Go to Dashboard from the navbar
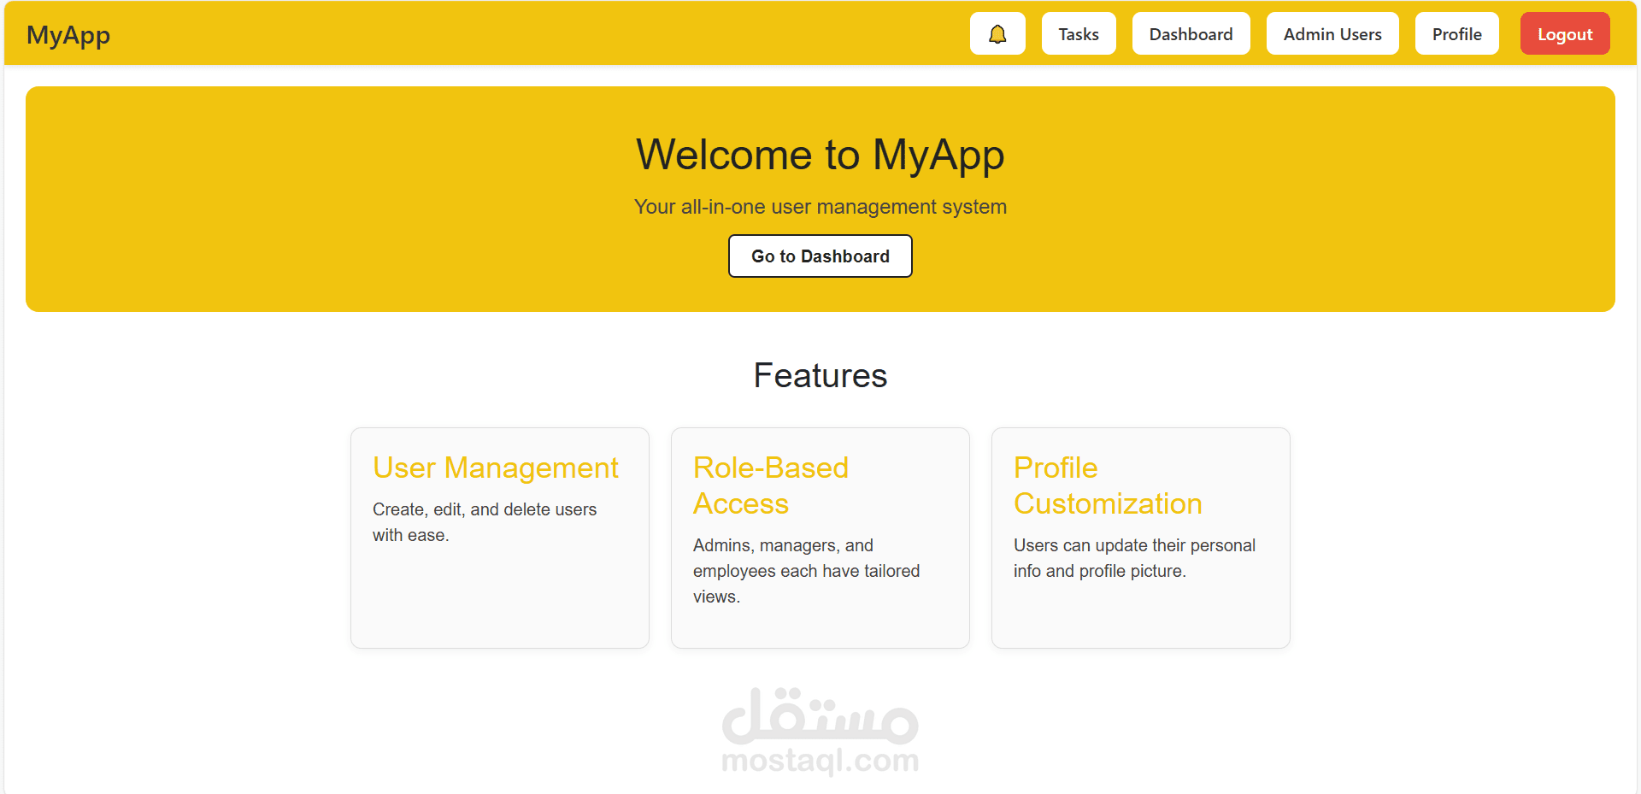1641x794 pixels. [x=1191, y=34]
